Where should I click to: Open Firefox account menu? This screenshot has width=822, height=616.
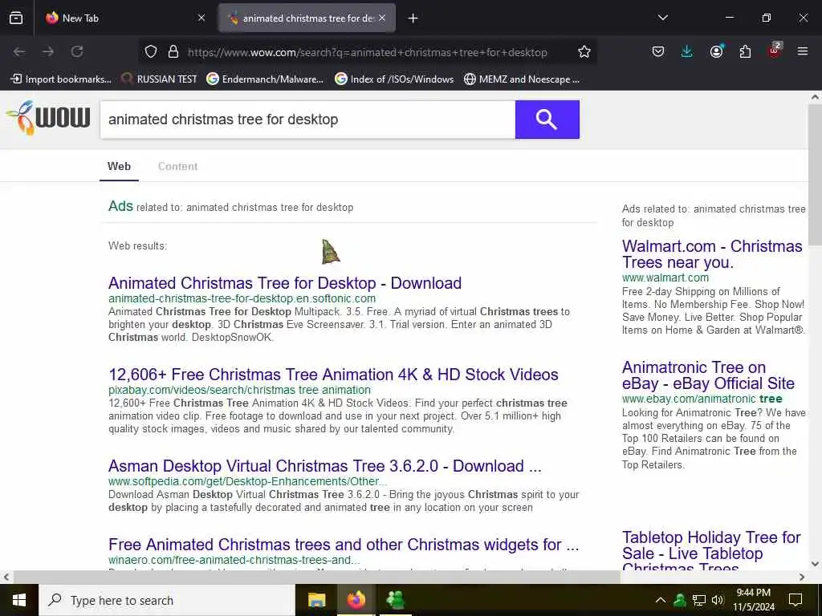pos(716,51)
